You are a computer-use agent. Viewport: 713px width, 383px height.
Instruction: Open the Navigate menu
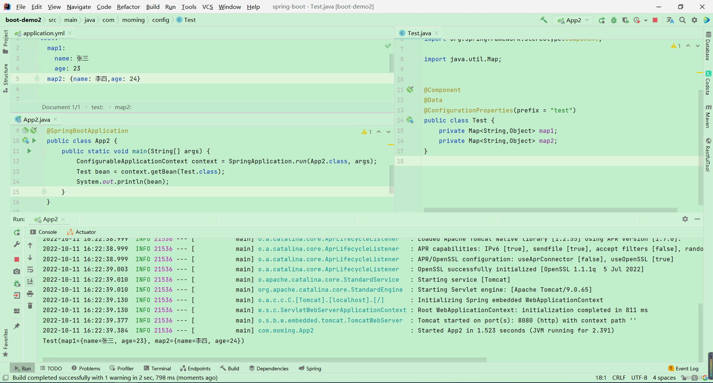pyautogui.click(x=79, y=7)
